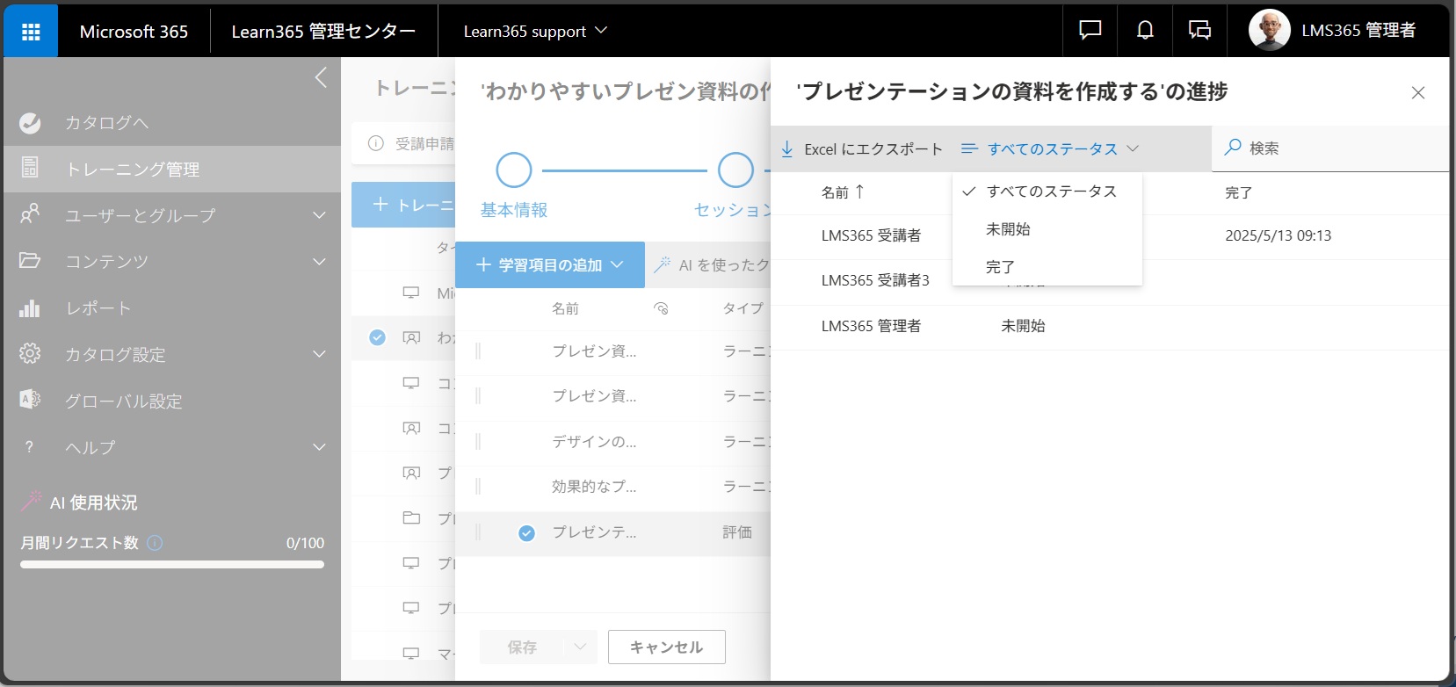Click the 月間リクエスト数 info icon
The image size is (1456, 687).
(155, 543)
